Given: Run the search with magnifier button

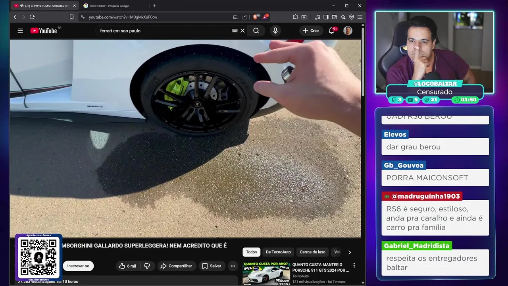Looking at the screenshot, I should 256,31.
